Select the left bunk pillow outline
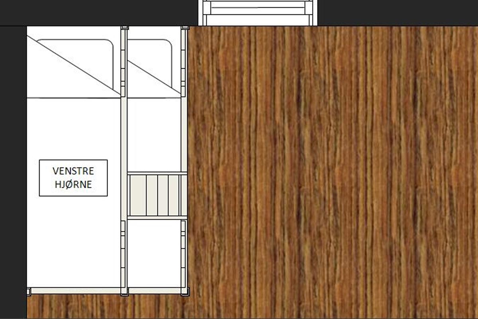The image size is (478, 319). [x=75, y=64]
